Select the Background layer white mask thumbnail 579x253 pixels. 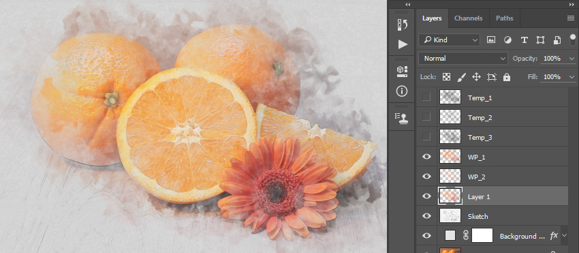coord(482,236)
